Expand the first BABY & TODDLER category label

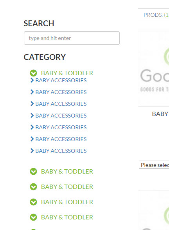coord(67,73)
